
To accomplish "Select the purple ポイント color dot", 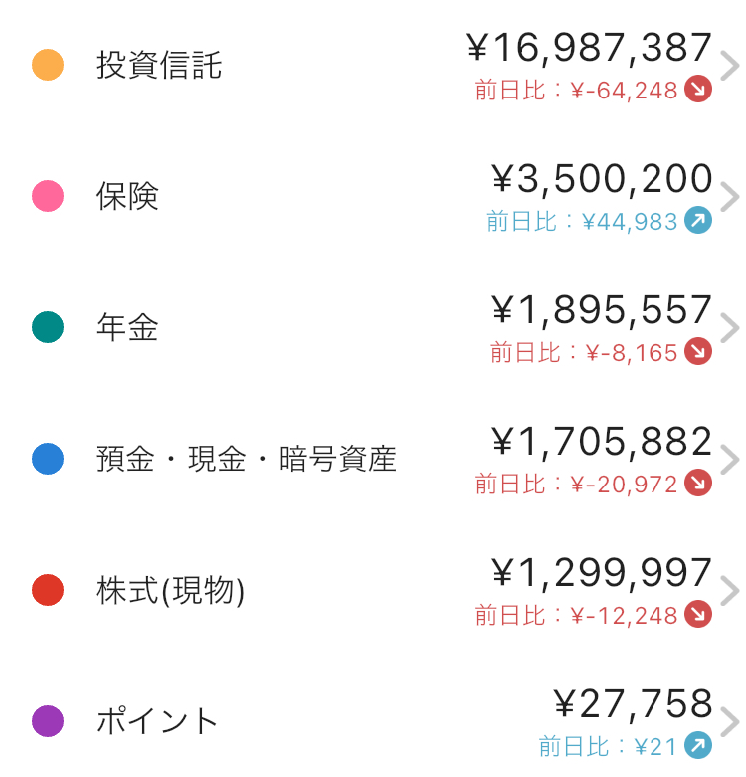I will [48, 721].
